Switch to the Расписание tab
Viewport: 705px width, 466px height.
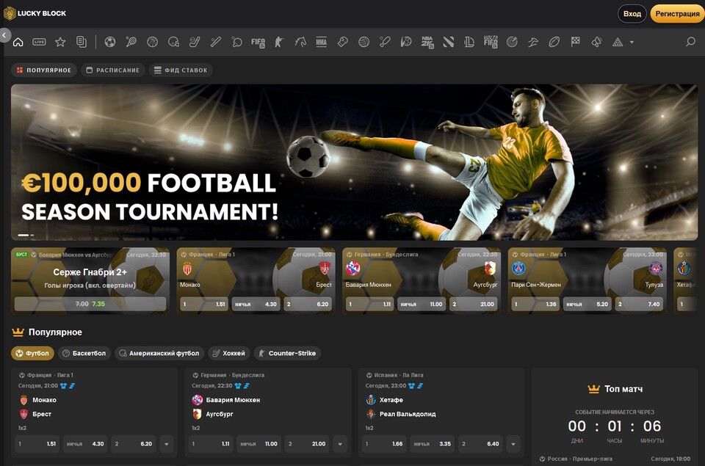click(112, 70)
